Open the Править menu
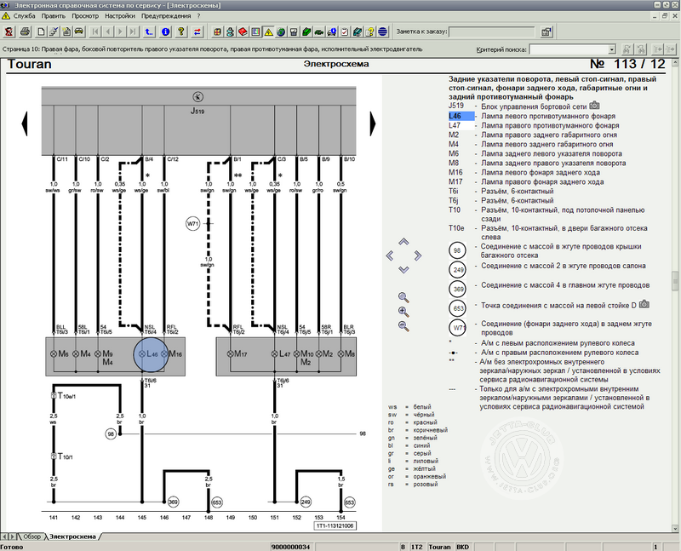This screenshot has height=551, width=681. coord(54,15)
